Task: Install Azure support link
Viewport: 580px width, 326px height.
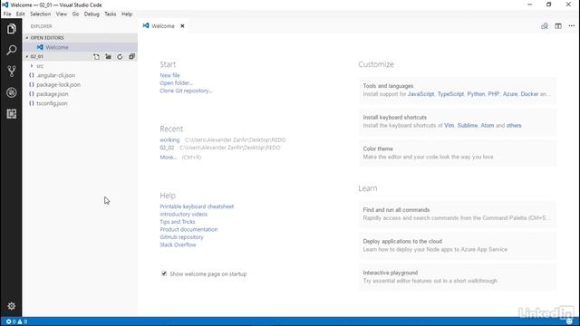Action: (x=509, y=94)
